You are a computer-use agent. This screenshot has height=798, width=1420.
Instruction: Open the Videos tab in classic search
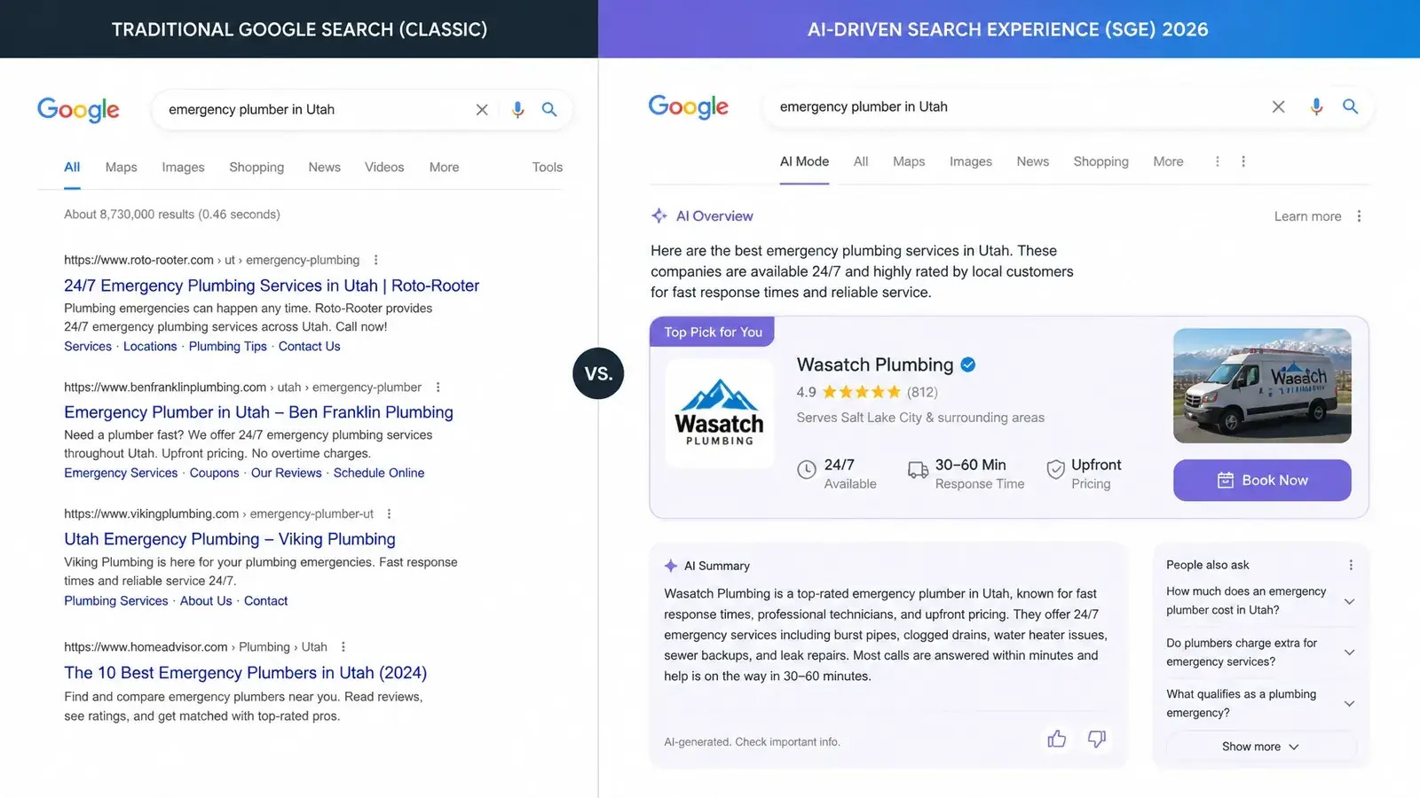tap(384, 167)
